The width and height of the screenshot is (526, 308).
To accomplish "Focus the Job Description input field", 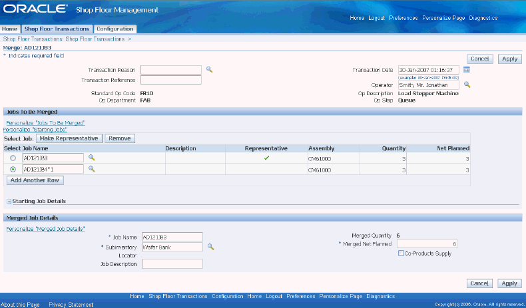I will pyautogui.click(x=172, y=263).
